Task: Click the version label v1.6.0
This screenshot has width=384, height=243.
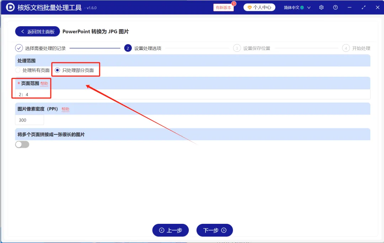Action: (91, 8)
